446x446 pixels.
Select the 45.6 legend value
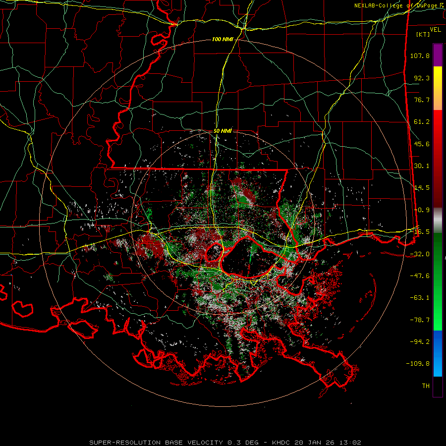tap(422, 144)
